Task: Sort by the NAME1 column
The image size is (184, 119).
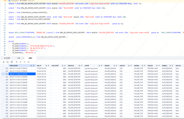Action: click(117, 66)
